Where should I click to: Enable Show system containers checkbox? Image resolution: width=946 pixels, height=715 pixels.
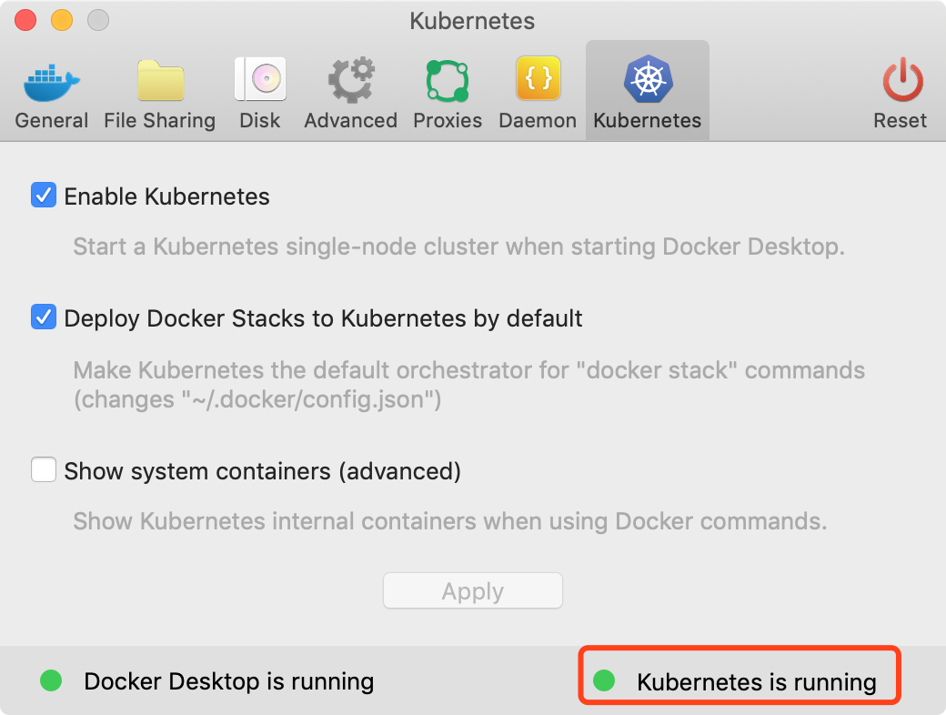click(x=44, y=470)
